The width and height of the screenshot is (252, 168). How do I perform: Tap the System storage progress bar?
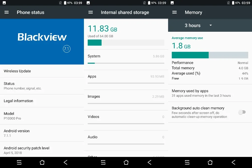click(126, 63)
